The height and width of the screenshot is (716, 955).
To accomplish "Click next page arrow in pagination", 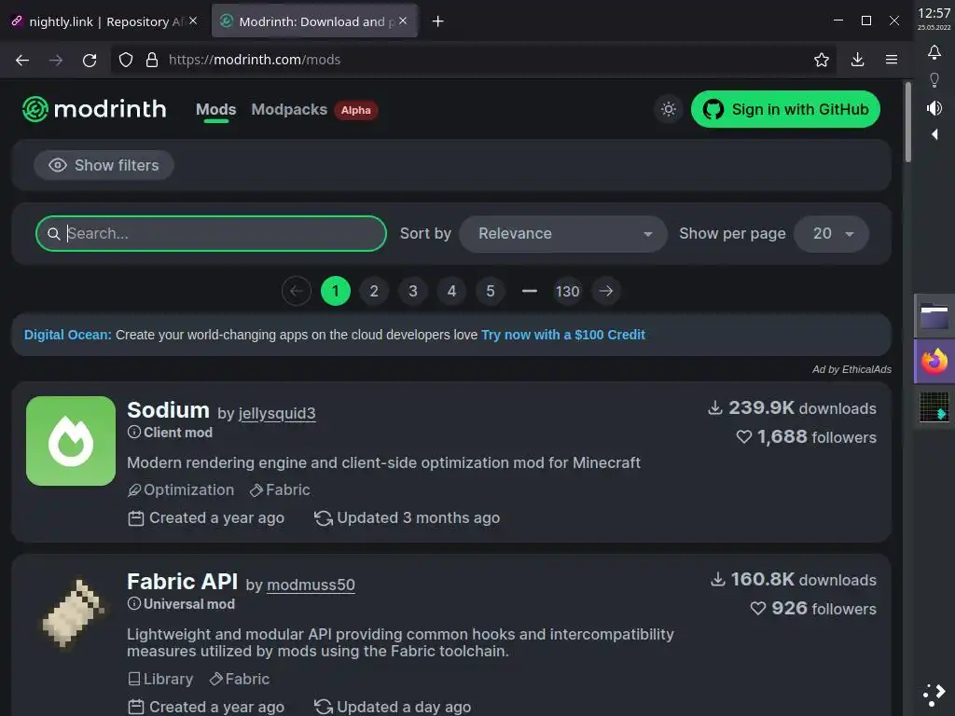I will [606, 291].
